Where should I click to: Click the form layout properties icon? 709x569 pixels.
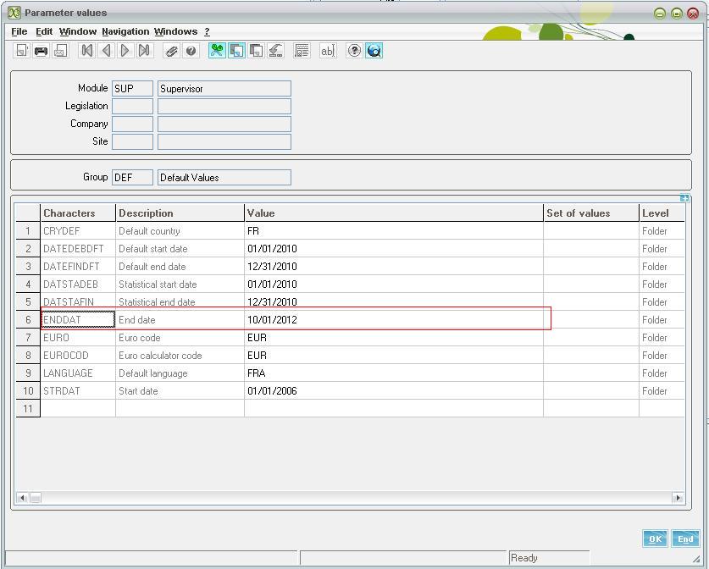(x=302, y=51)
